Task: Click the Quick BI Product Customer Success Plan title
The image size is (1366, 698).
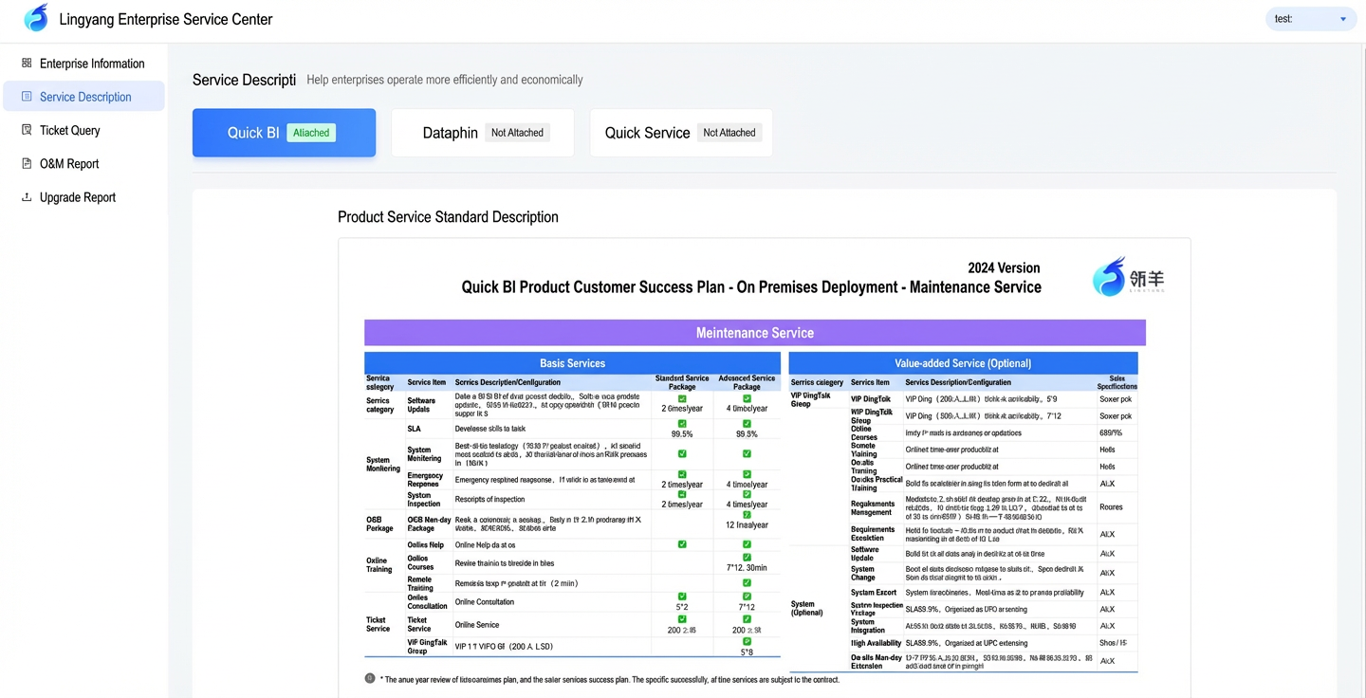Action: coord(751,287)
